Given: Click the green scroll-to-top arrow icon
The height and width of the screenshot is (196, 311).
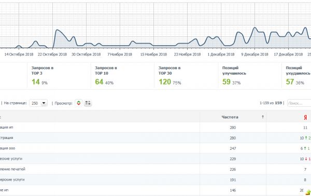Looking at the screenshot, I should [x=308, y=192].
